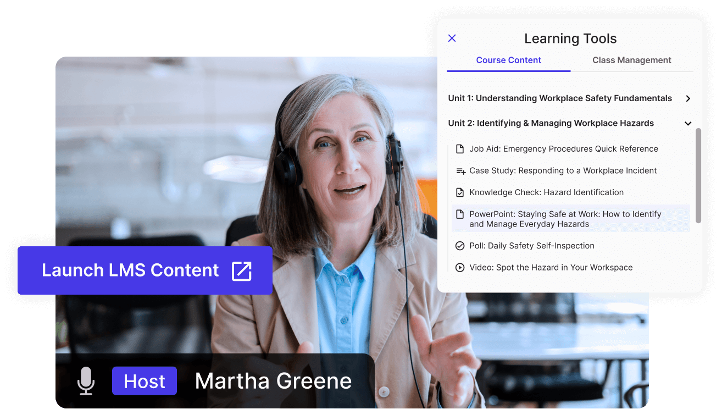Close the Learning Tools panel

pyautogui.click(x=452, y=38)
